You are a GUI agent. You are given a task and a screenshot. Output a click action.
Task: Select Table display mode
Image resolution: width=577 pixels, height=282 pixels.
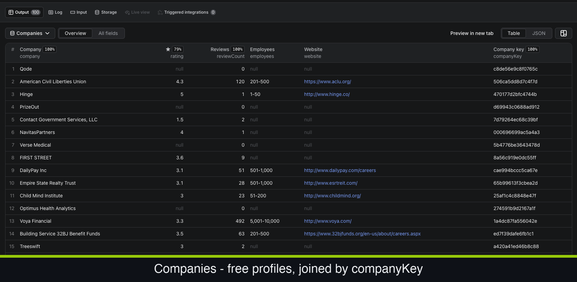514,33
